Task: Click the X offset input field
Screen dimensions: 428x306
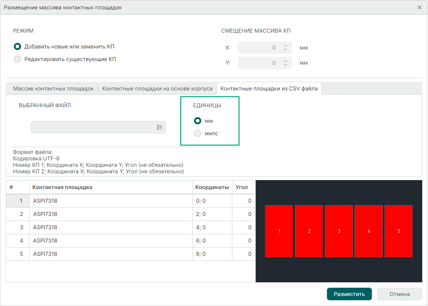Action: coord(259,48)
